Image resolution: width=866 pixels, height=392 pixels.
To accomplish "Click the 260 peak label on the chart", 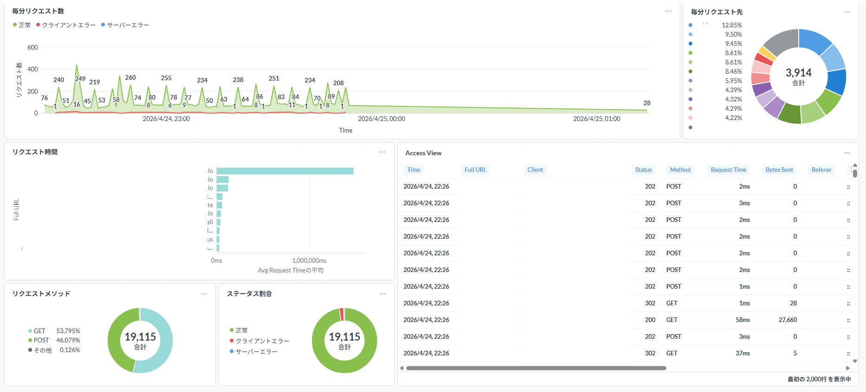I will 130,77.
